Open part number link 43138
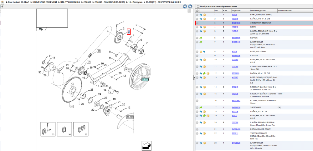The image size is (313, 151). tap(234, 15)
